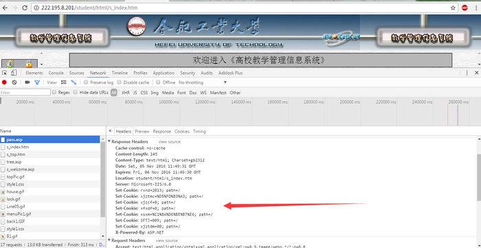Clear the network log
The height and width of the screenshot is (248, 481).
[14, 82]
